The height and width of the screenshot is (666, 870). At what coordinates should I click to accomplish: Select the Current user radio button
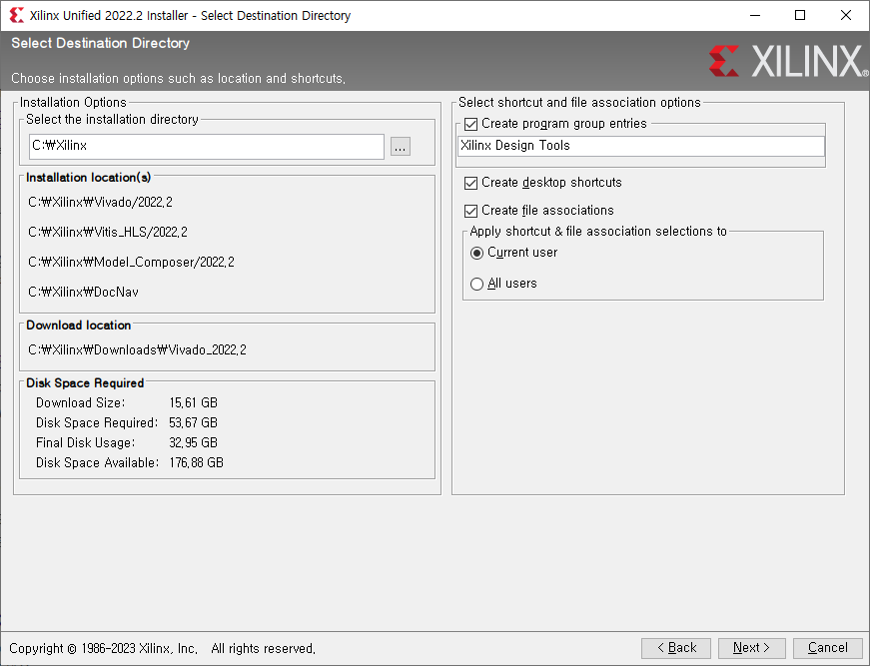click(x=476, y=254)
